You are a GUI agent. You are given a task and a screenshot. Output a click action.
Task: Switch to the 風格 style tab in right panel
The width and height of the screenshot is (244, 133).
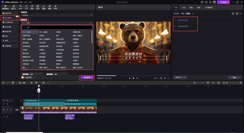click(191, 7)
